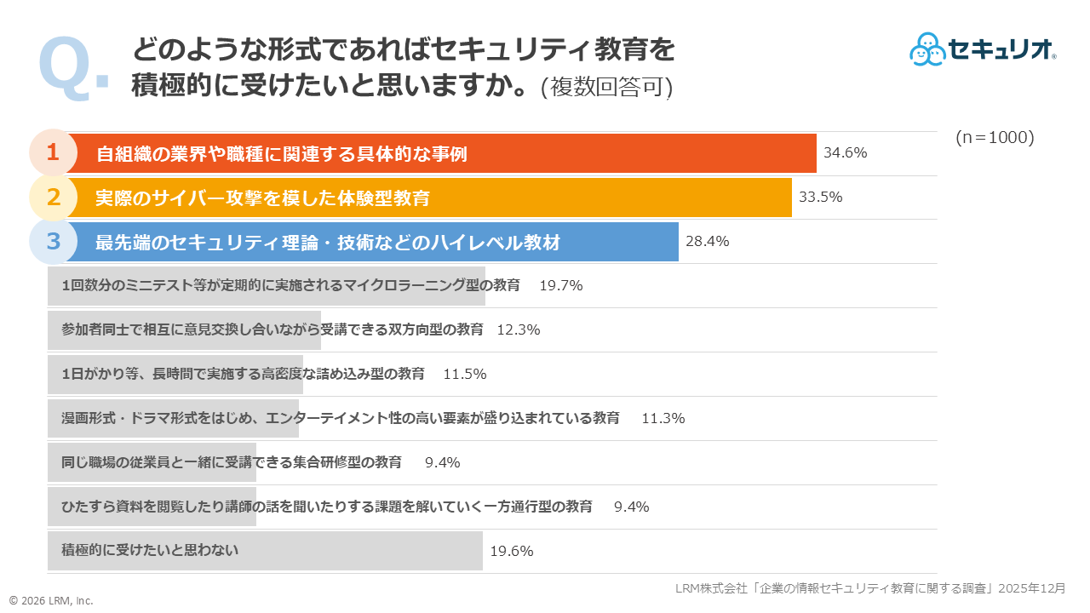Select the rank 2 circle badge

pos(53,198)
